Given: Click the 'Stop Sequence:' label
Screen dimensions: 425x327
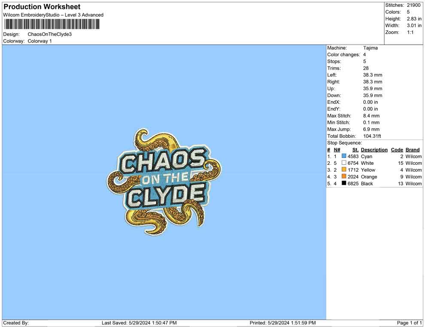Looking at the screenshot, I should pyautogui.click(x=344, y=143).
